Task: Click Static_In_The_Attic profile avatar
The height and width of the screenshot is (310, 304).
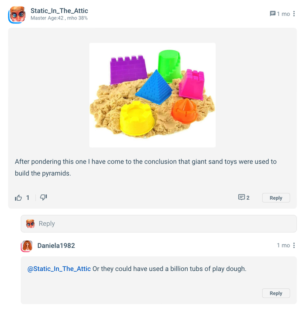Action: pos(17,14)
